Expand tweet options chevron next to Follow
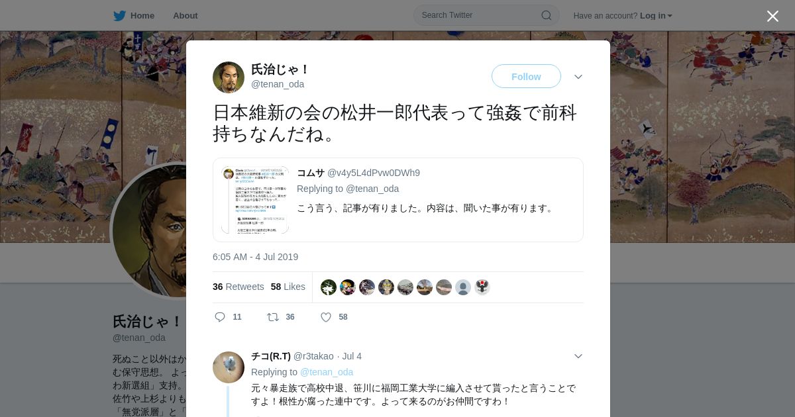This screenshot has width=795, height=417. click(578, 77)
